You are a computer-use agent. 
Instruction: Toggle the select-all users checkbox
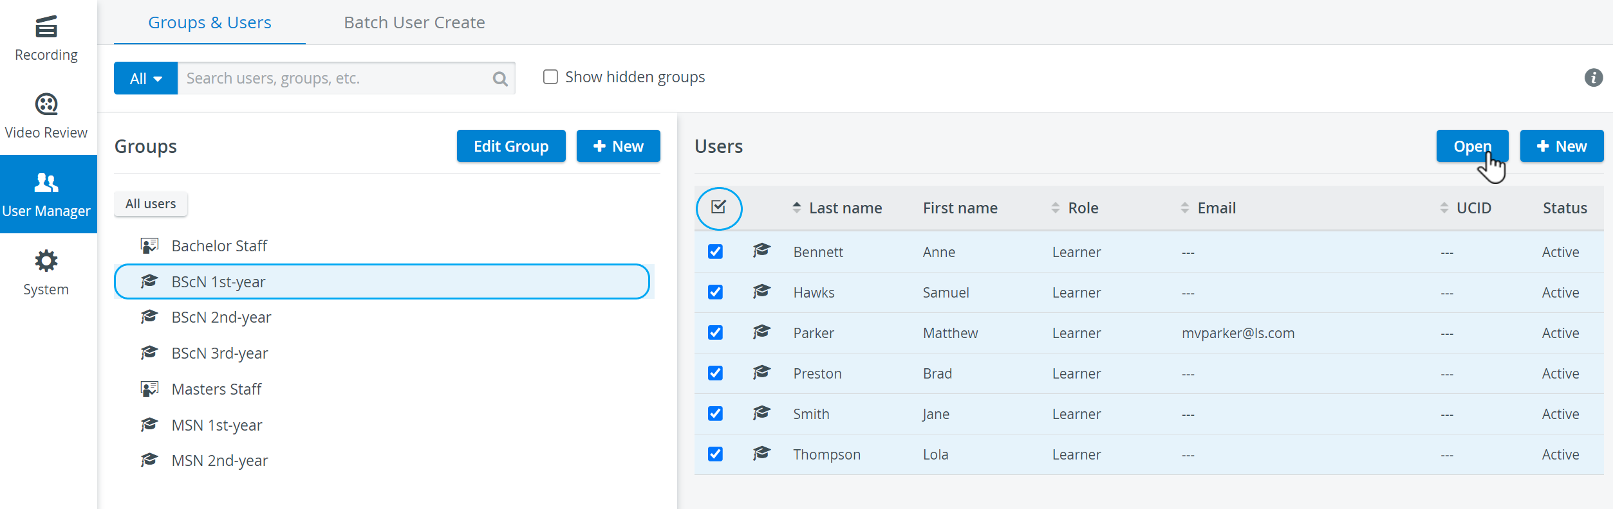(718, 207)
